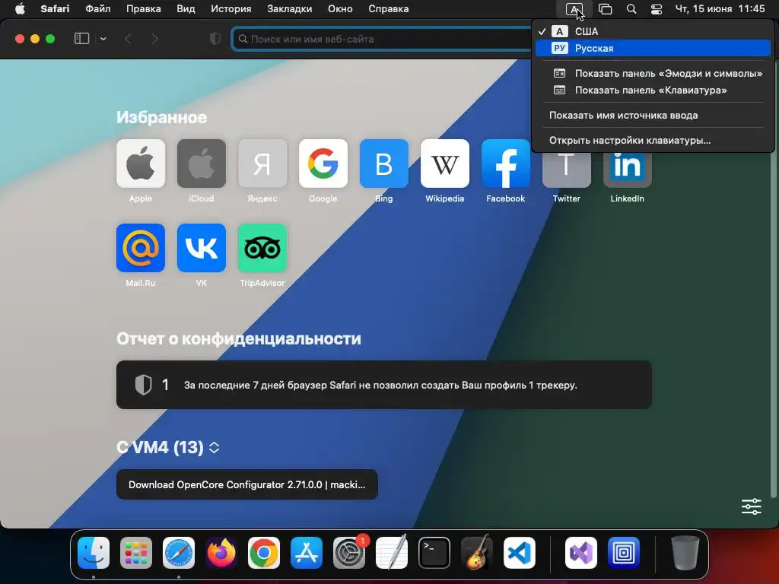Click the page vertical scrollbar
The image size is (779, 584).
[x=773, y=322]
